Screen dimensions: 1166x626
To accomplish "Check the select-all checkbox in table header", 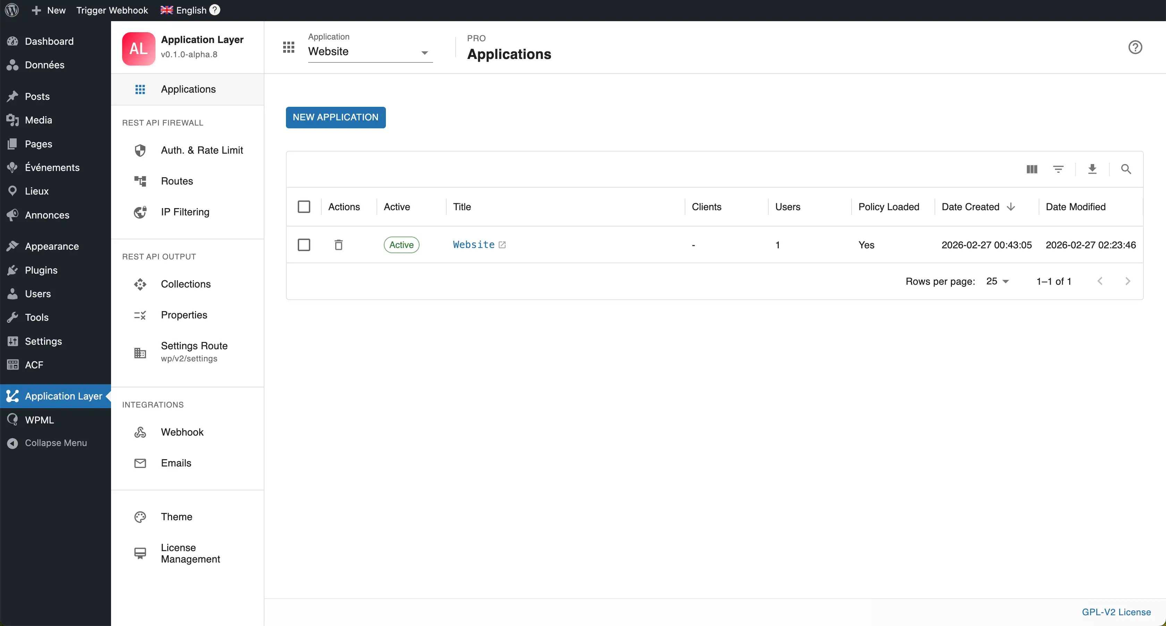I will coord(304,207).
